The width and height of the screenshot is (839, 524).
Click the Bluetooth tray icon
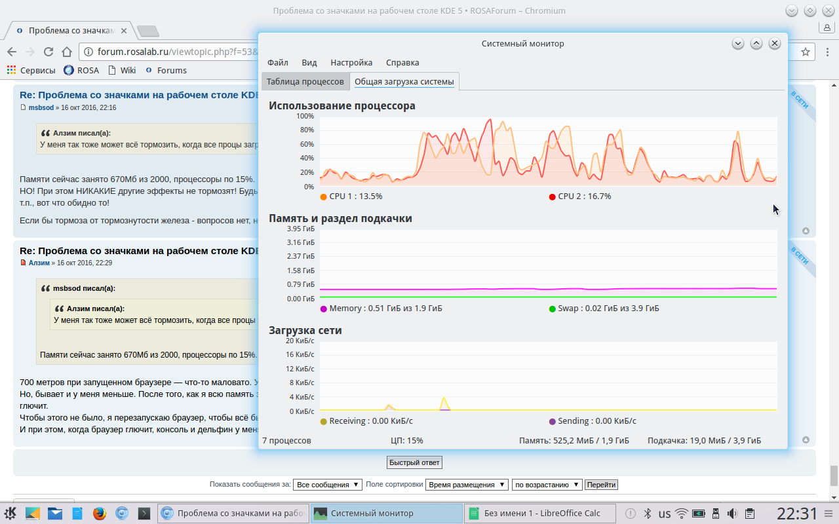[x=647, y=514]
